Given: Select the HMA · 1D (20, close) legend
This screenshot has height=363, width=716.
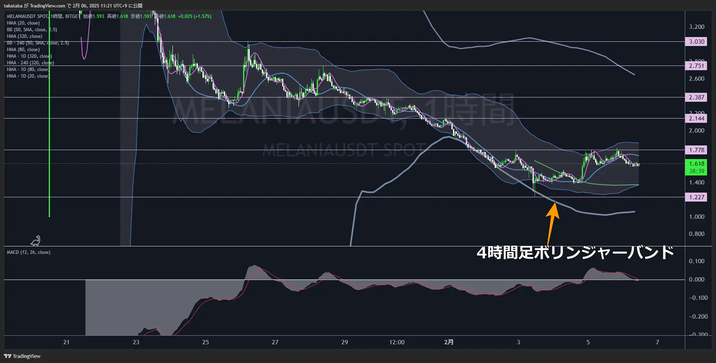Looking at the screenshot, I should (x=28, y=76).
